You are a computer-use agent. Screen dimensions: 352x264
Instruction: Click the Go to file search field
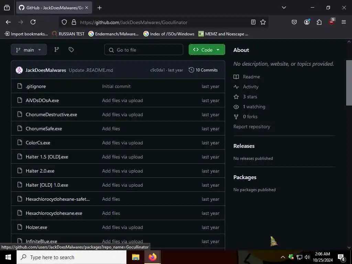coord(144,49)
